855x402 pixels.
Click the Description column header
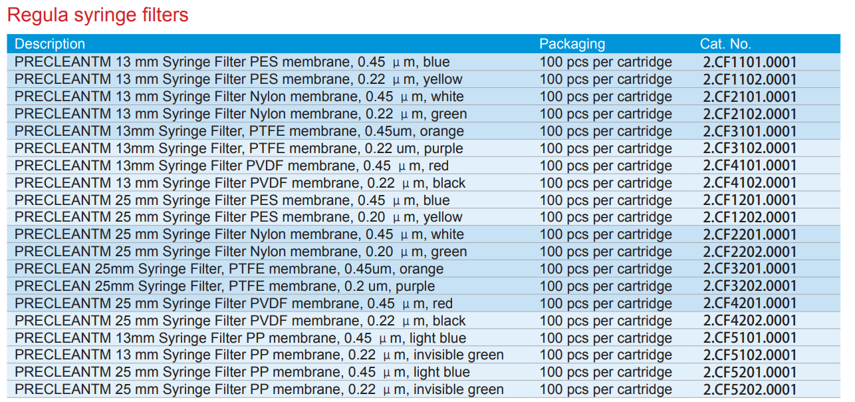point(50,44)
